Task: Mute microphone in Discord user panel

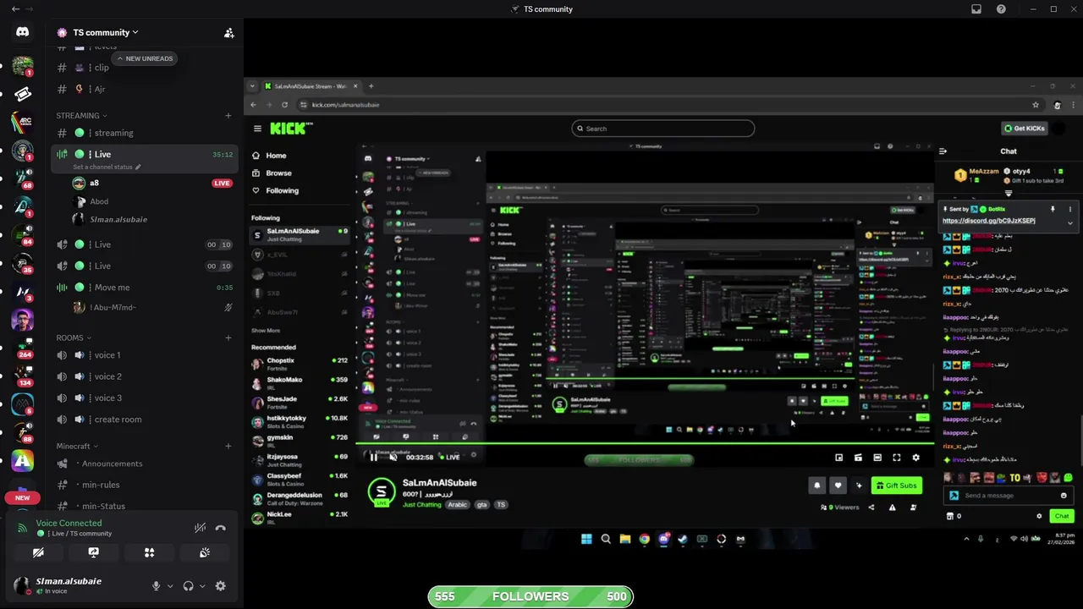Action: (156, 586)
